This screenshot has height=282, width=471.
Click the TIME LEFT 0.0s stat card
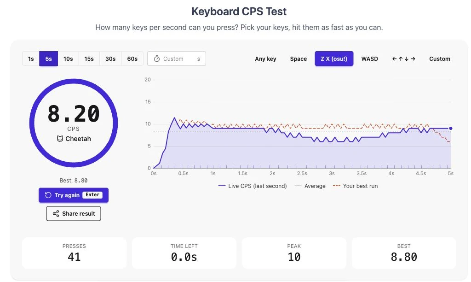click(184, 253)
